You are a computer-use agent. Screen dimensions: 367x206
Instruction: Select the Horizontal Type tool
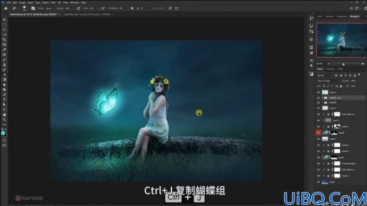(4, 99)
